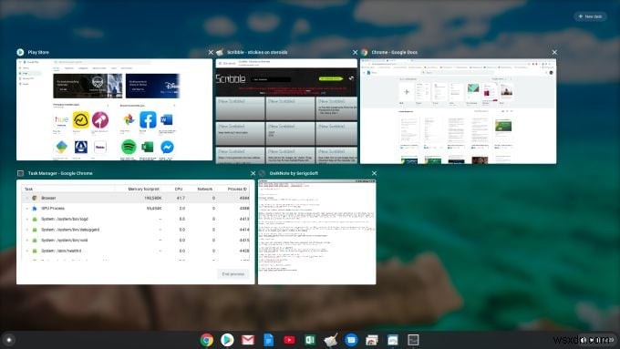The image size is (620, 349).
Task: Click blank document plus in Google Docs
Action: 406,92
